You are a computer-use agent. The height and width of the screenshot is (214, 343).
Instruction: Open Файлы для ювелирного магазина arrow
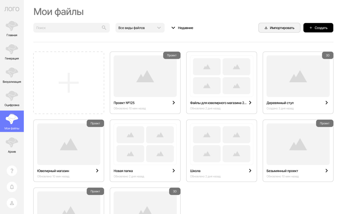tap(250, 102)
